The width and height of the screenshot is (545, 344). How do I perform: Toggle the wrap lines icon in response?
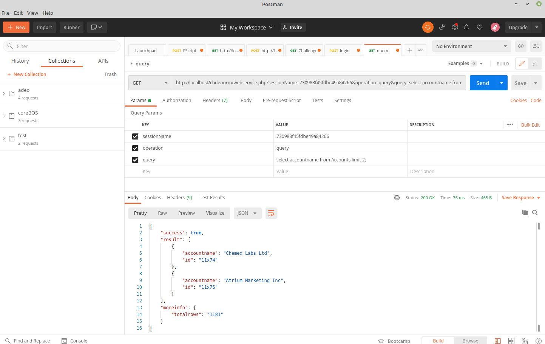[x=271, y=213]
